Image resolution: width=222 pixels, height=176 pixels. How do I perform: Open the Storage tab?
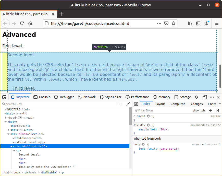click(x=183, y=97)
